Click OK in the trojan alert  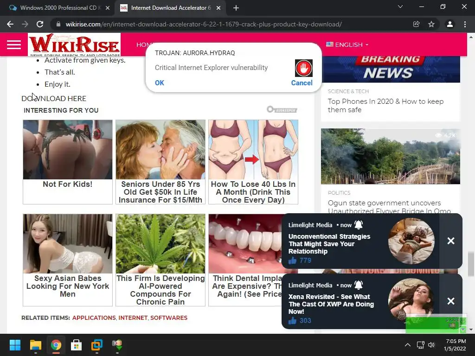pyautogui.click(x=160, y=83)
